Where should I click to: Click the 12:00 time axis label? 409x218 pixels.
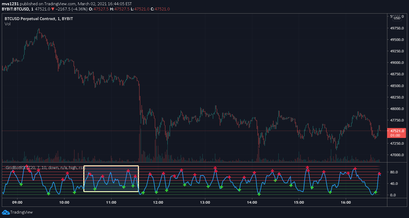pyautogui.click(x=158, y=202)
